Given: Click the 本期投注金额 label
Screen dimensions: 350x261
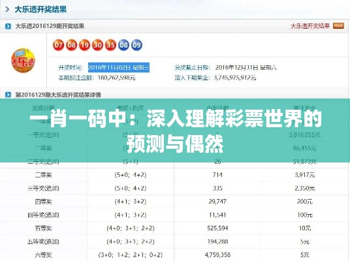Looking at the screenshot, I should [76, 78].
